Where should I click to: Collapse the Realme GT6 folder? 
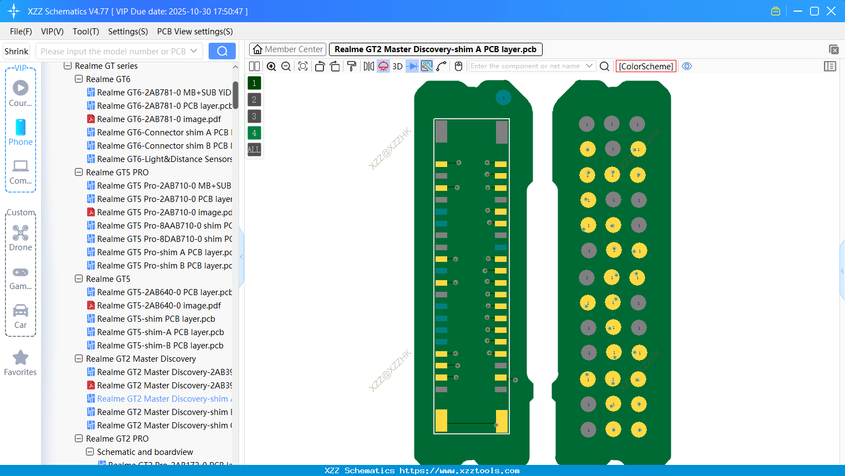coord(79,79)
